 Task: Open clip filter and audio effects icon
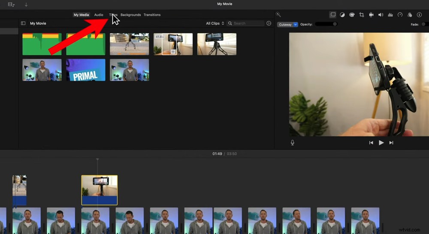click(410, 15)
